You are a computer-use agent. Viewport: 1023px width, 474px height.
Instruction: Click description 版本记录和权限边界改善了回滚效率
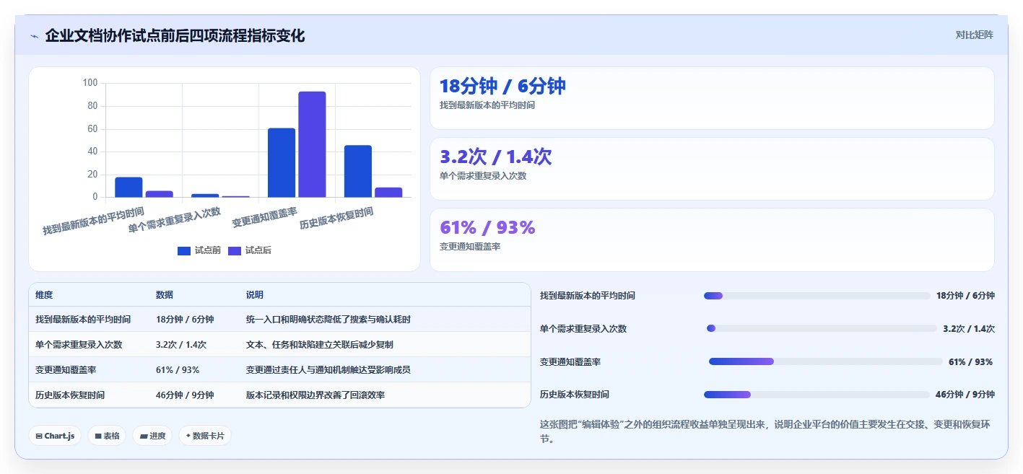pyautogui.click(x=315, y=395)
